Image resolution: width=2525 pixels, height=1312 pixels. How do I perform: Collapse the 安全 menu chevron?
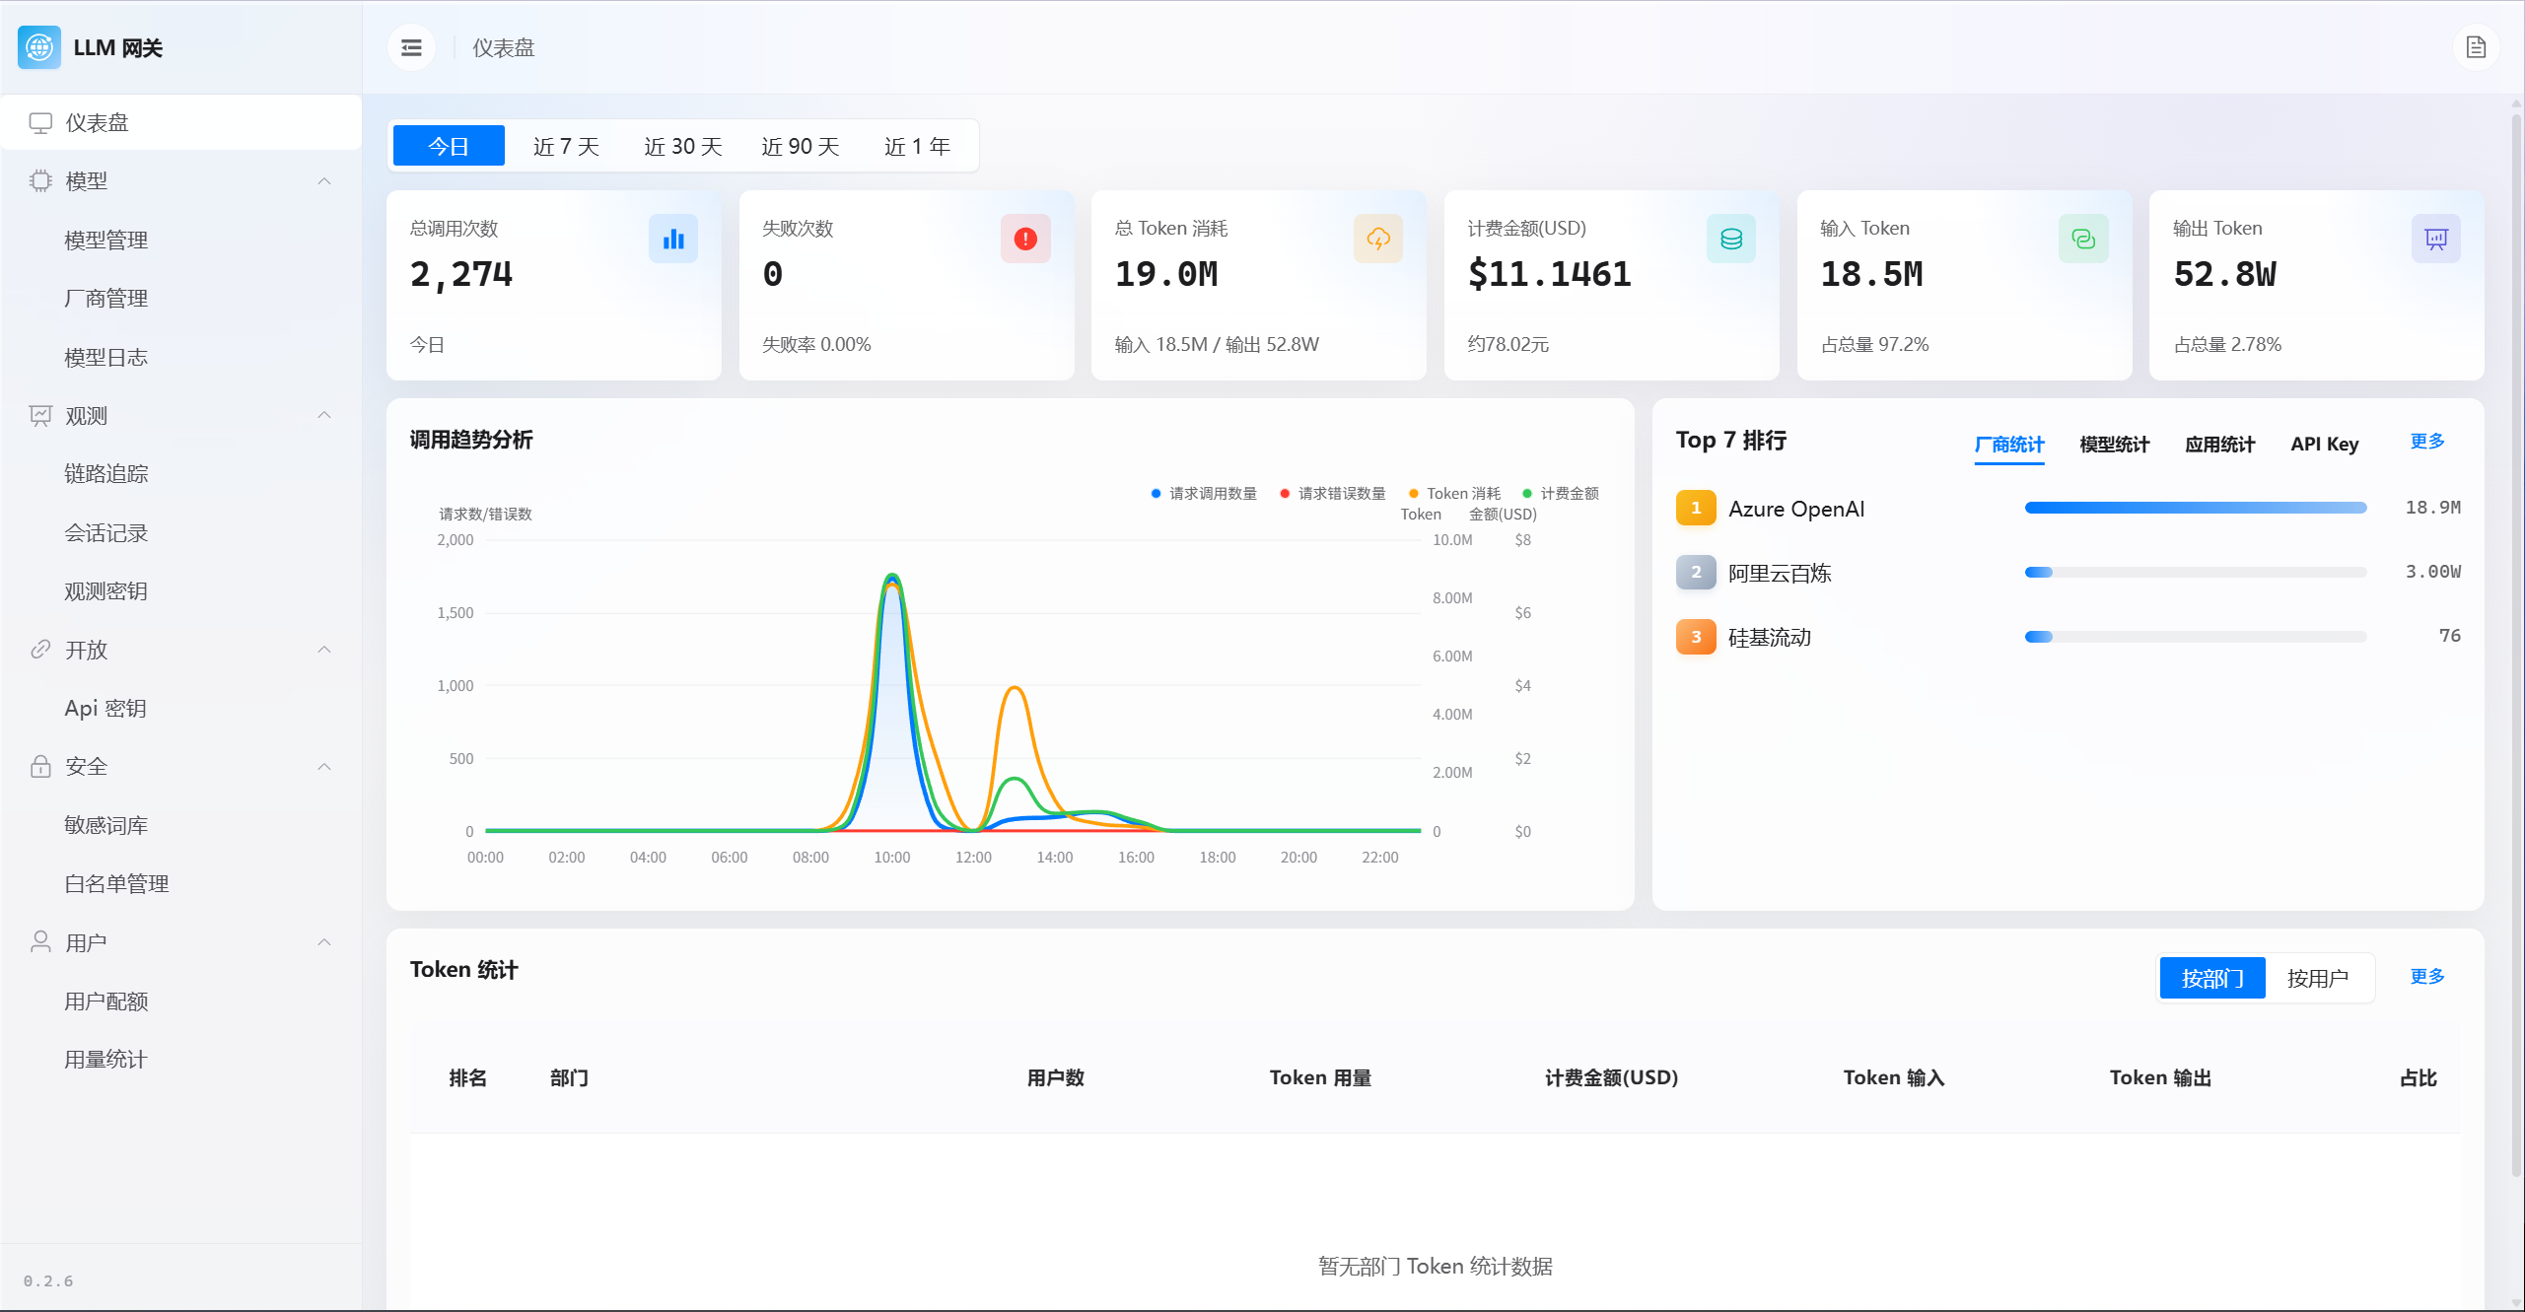click(x=324, y=767)
